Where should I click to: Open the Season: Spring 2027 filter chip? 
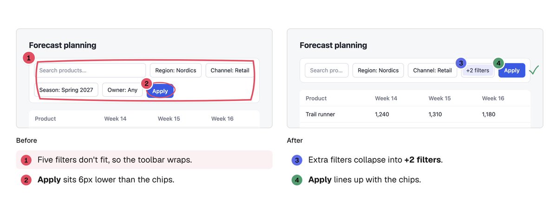[x=66, y=90]
